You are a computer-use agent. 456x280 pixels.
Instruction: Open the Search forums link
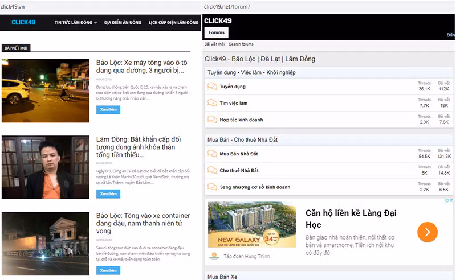[x=241, y=44]
